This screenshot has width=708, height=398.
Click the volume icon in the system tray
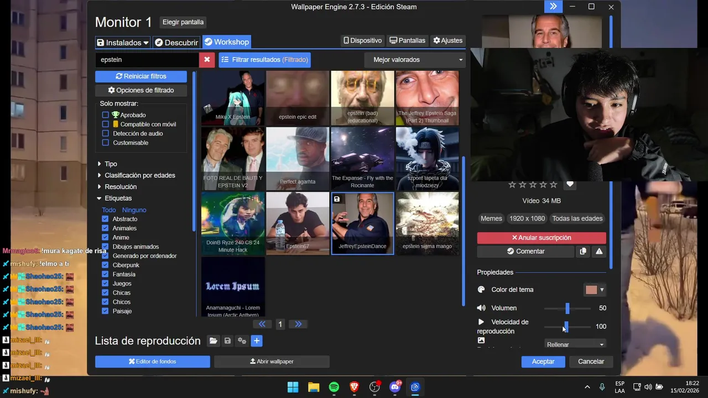tap(648, 387)
